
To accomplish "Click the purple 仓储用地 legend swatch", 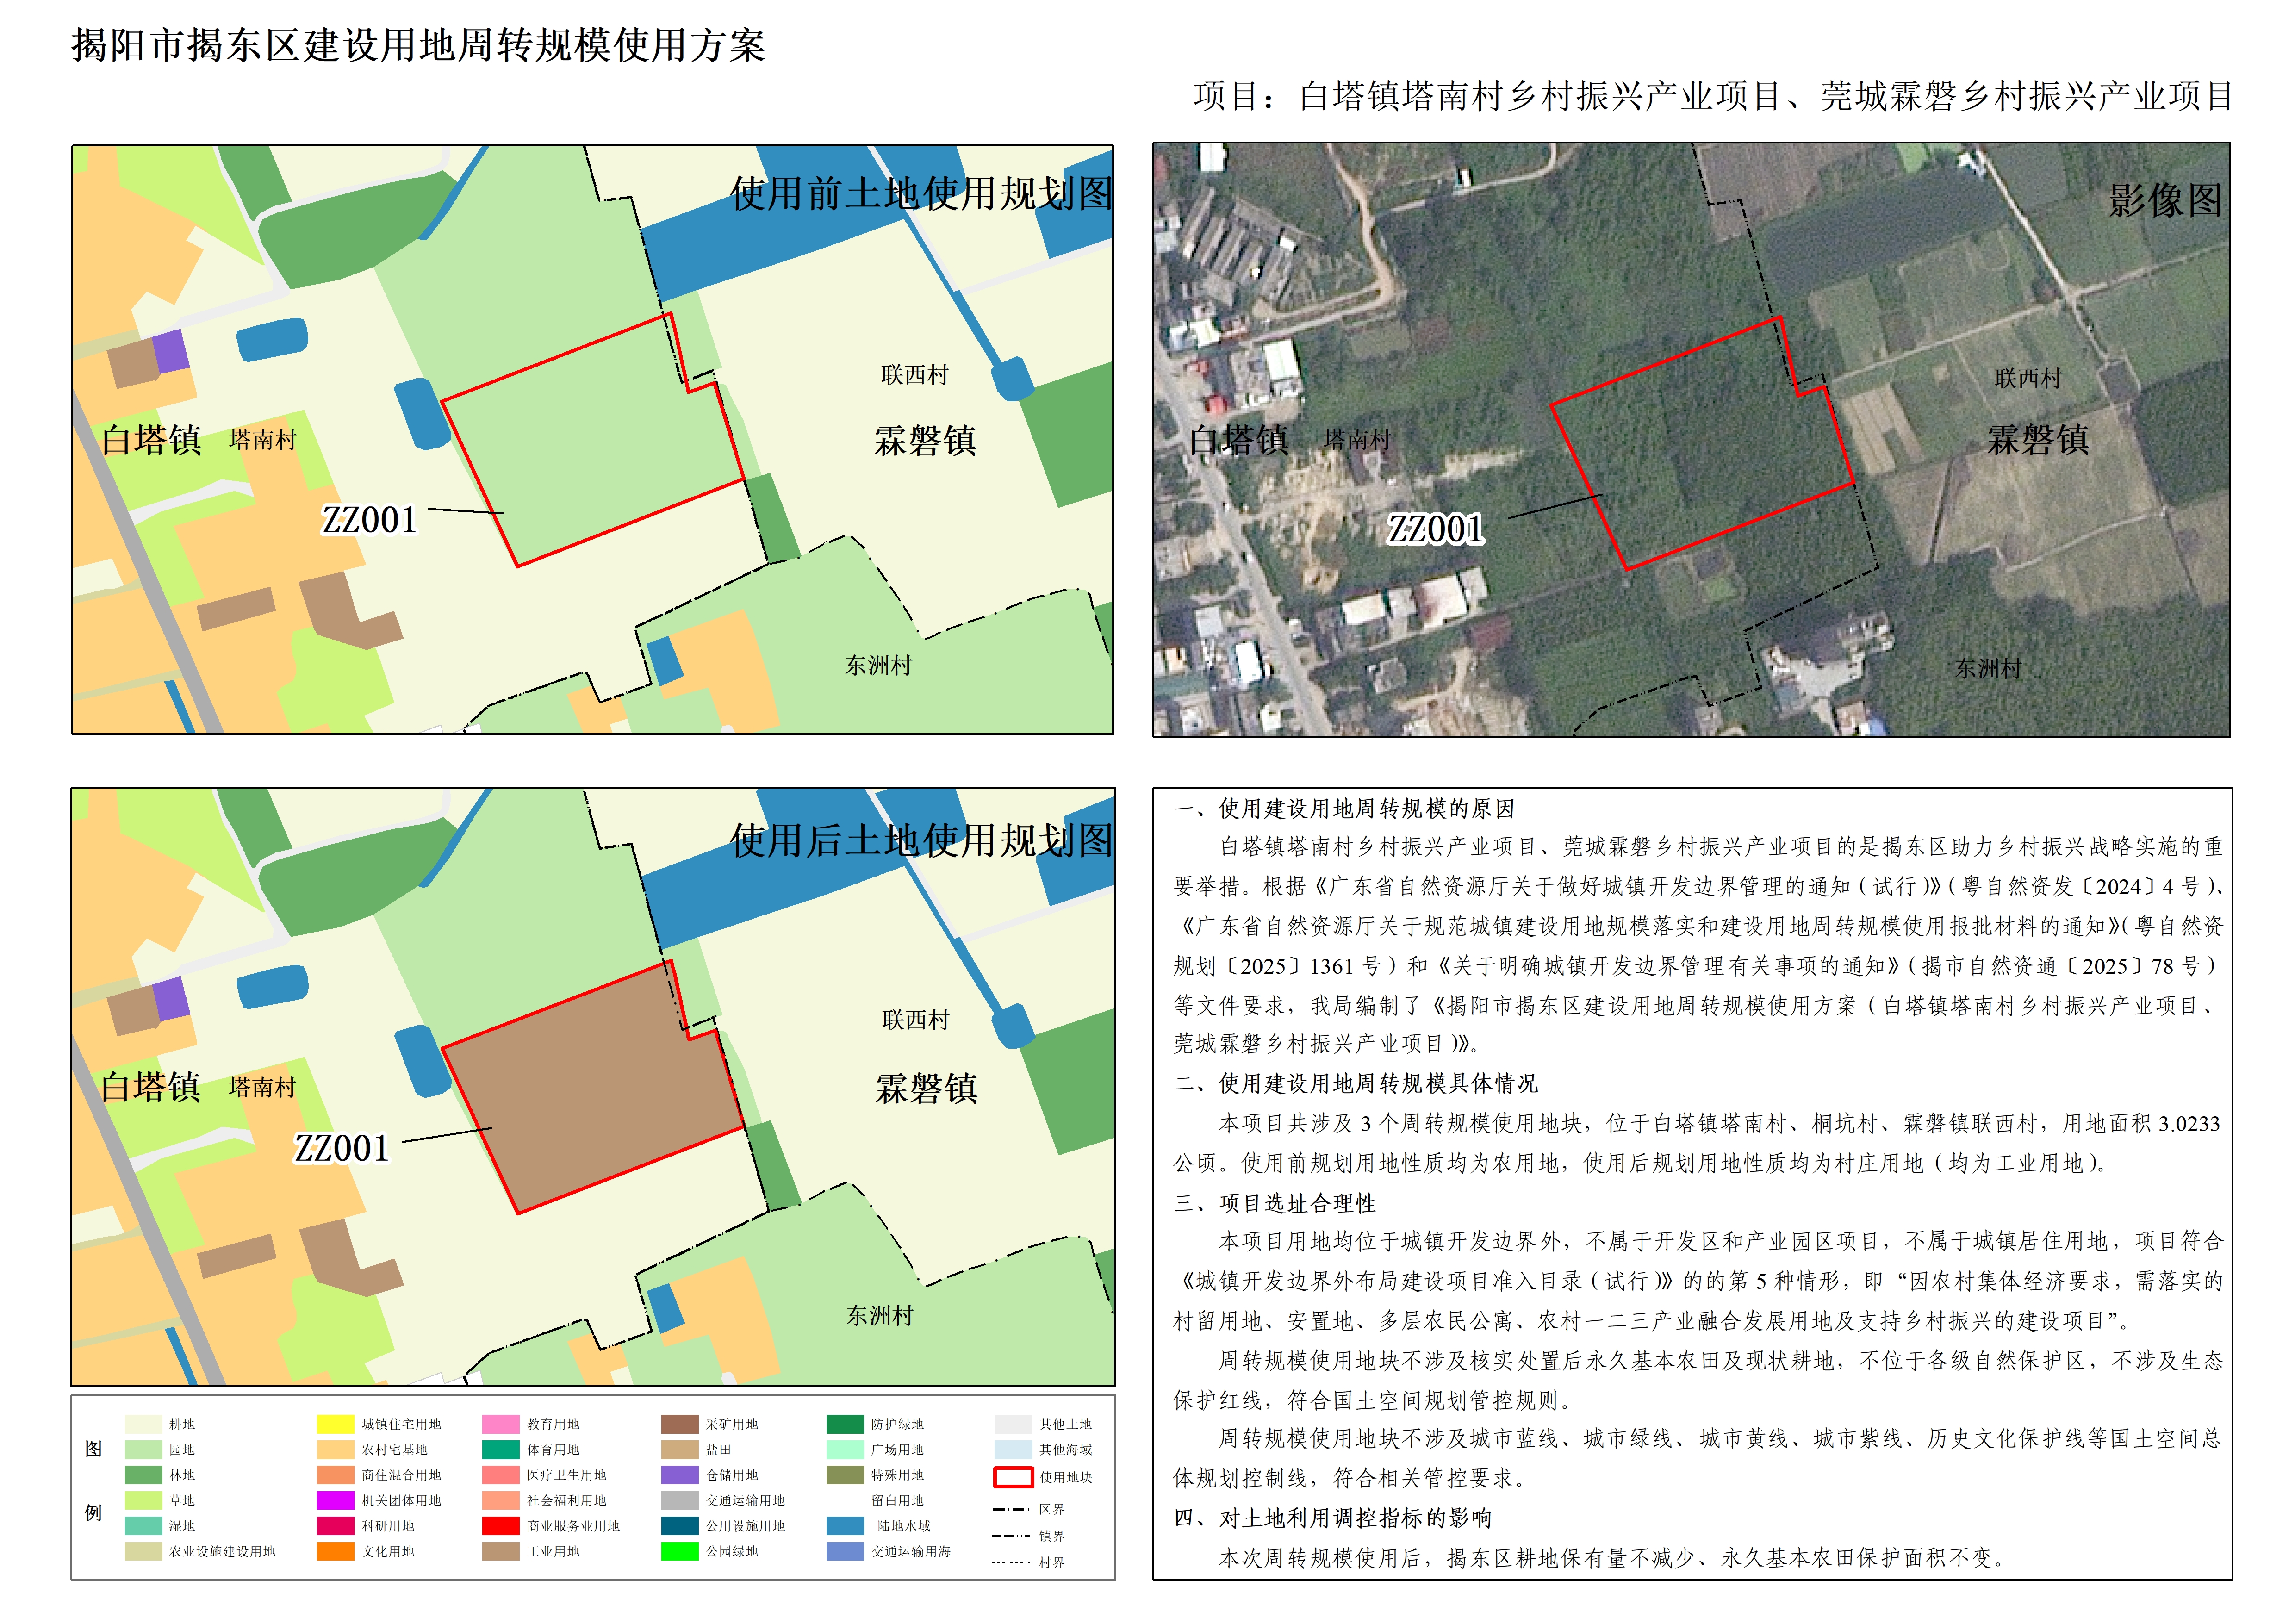I will [680, 1475].
